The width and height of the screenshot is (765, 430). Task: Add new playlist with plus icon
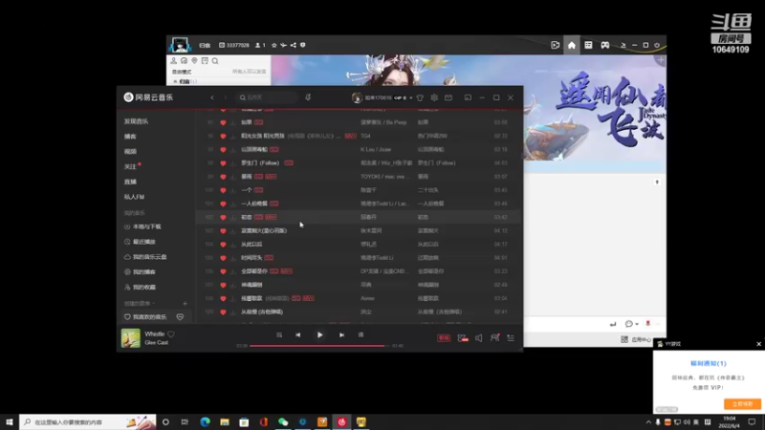pos(185,304)
